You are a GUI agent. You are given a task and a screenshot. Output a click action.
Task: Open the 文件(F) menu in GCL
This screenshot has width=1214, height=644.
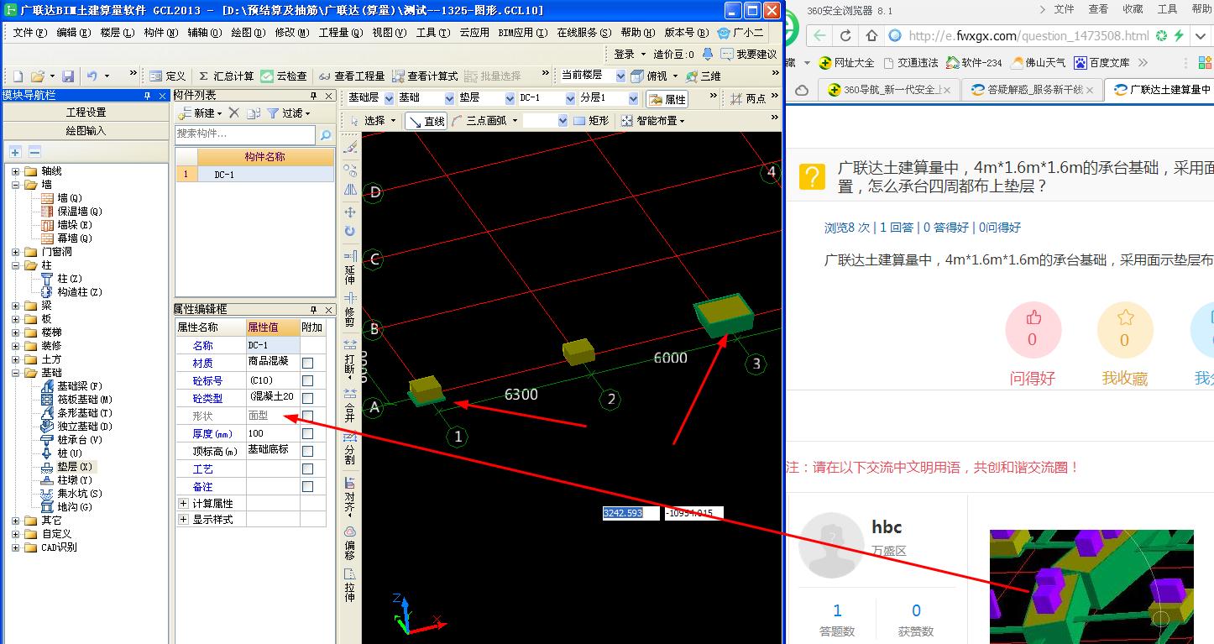tap(29, 33)
